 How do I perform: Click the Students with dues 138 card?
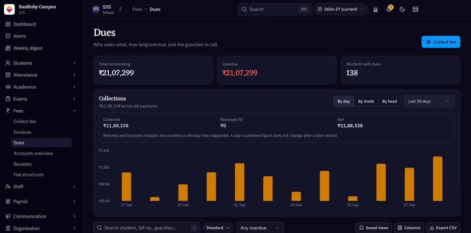[400, 70]
